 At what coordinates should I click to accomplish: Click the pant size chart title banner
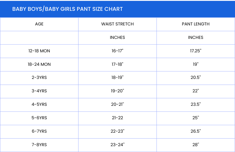click(x=68, y=9)
